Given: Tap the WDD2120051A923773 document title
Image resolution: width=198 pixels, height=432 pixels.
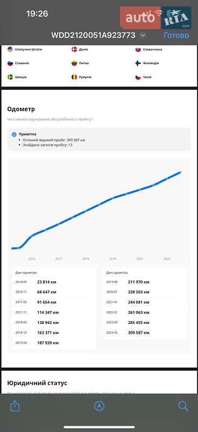Looking at the screenshot, I should pos(93,35).
